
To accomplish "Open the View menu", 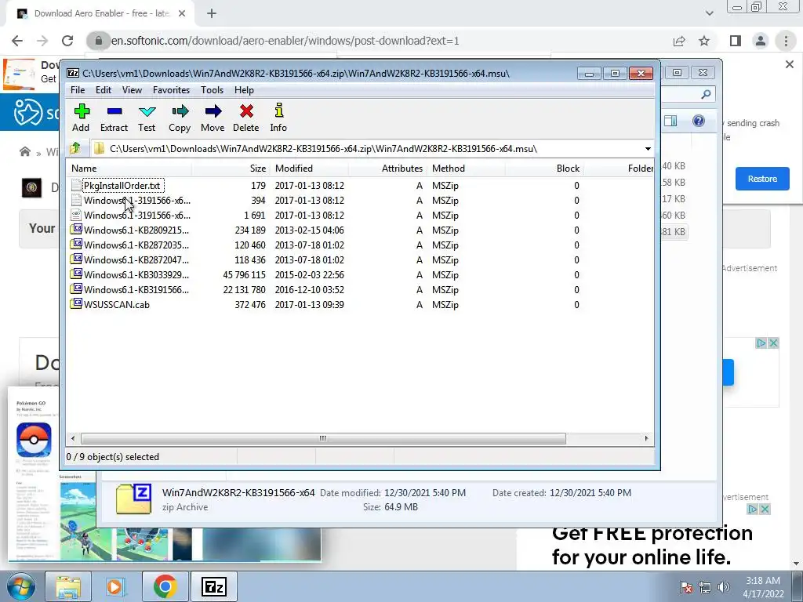I will click(x=132, y=90).
